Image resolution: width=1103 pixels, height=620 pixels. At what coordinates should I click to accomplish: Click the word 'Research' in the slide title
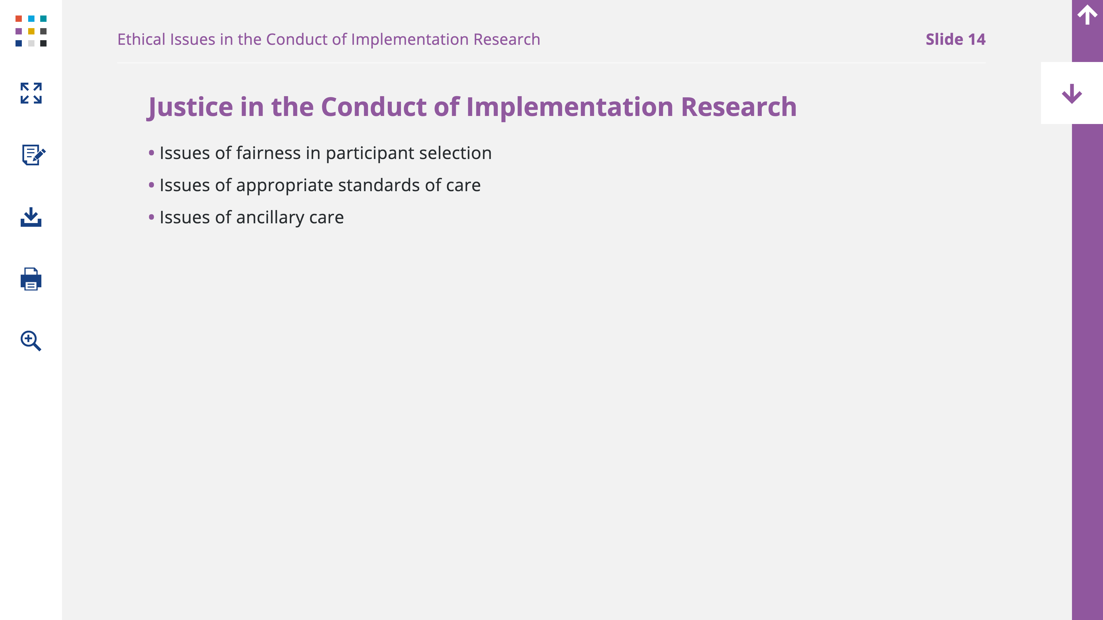tap(738, 106)
